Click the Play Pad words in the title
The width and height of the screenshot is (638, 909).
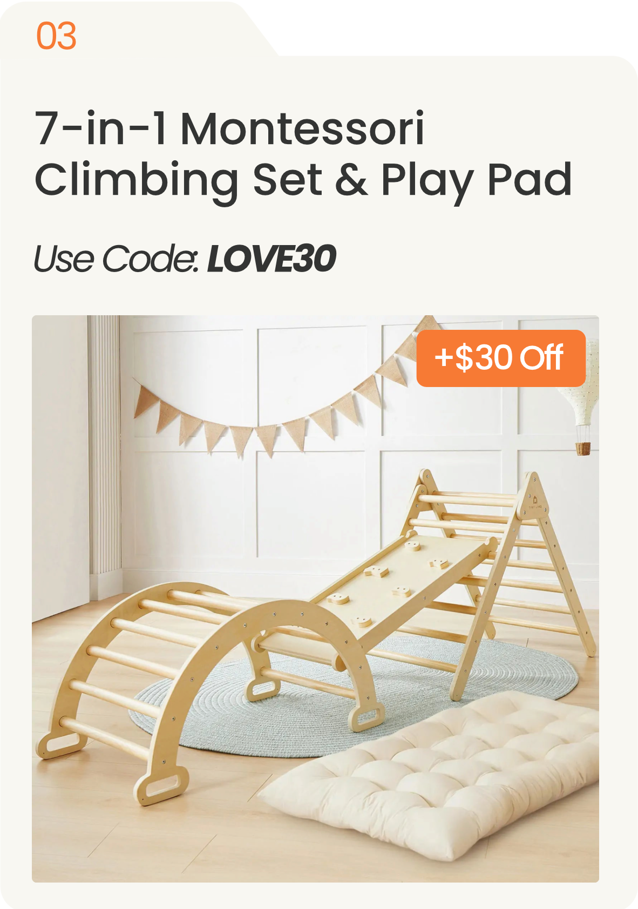(476, 180)
